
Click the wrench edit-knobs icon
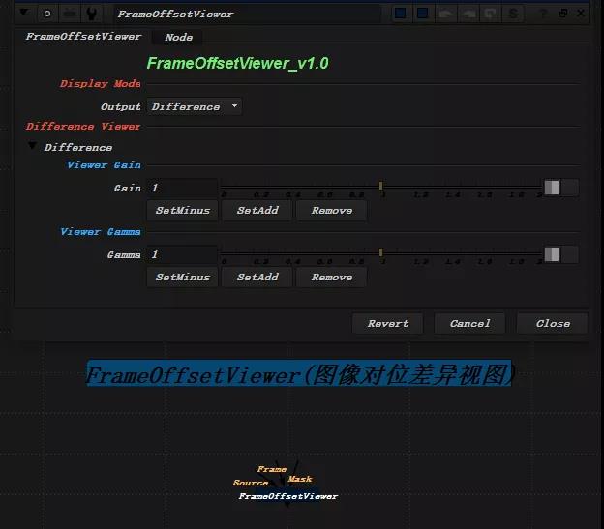(x=92, y=14)
